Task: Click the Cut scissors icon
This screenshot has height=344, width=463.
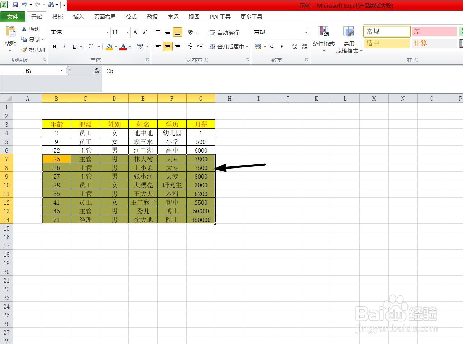Action: (24, 29)
